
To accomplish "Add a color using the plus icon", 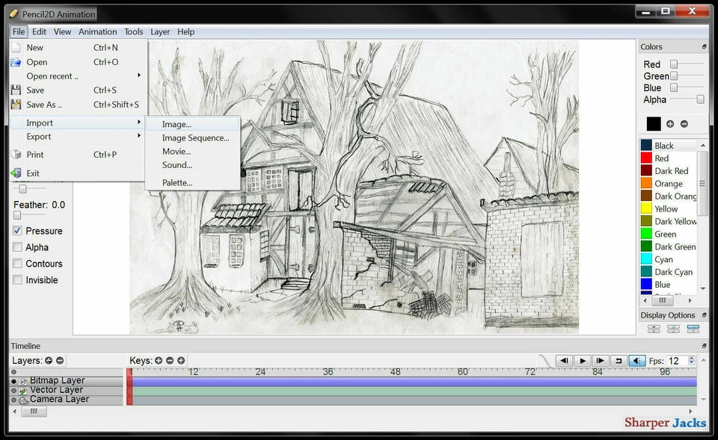I will coord(670,124).
